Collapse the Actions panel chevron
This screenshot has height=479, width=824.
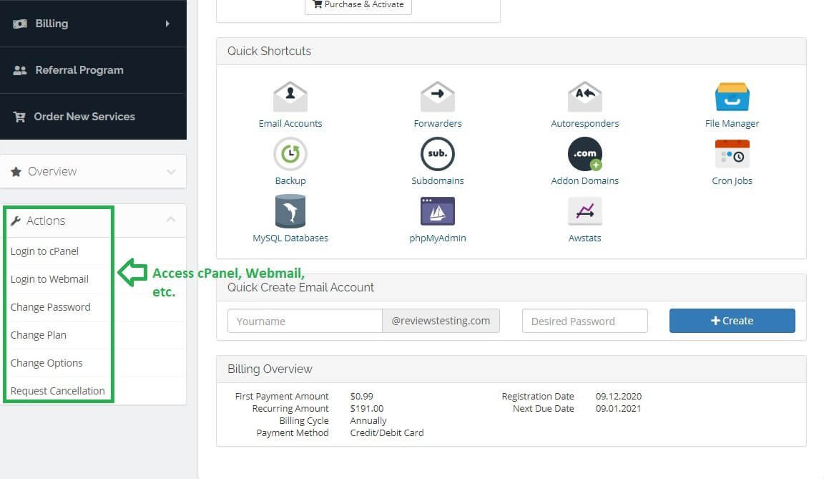[171, 219]
